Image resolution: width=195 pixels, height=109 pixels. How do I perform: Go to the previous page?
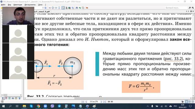[86, 102]
